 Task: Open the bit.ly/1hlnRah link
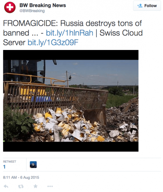click(69, 33)
